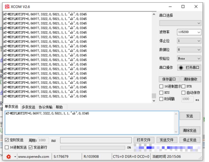Close the XCOM V2.6 window
The width and height of the screenshot is (209, 162).
(x=196, y=6)
